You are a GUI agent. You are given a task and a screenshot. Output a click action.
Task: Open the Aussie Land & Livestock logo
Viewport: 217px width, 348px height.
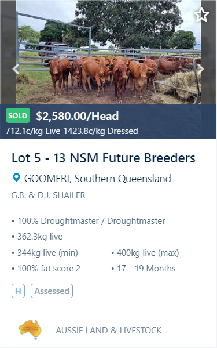[30, 330]
